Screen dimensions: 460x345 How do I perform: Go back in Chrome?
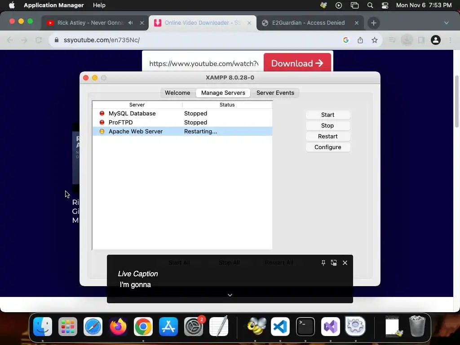click(x=10, y=40)
